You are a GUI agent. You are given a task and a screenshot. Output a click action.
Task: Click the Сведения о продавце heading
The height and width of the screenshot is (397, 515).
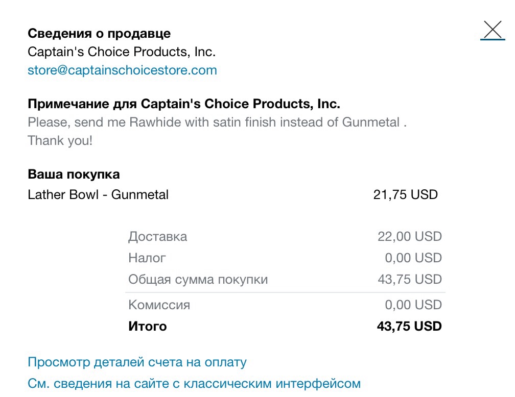99,34
